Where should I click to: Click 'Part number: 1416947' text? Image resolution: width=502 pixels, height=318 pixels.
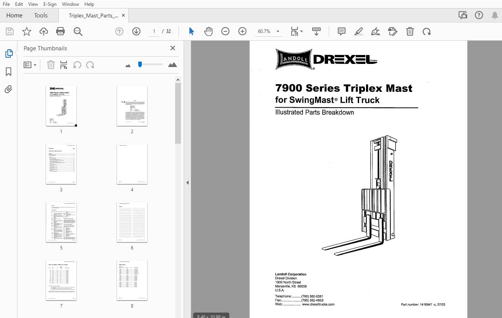417,304
